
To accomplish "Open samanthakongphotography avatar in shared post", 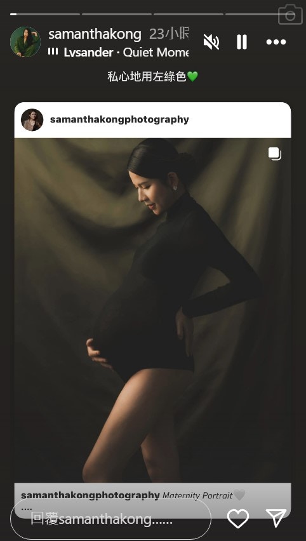I will point(32,120).
